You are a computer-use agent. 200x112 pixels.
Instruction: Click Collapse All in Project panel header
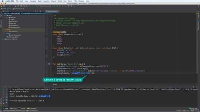pos(38,11)
